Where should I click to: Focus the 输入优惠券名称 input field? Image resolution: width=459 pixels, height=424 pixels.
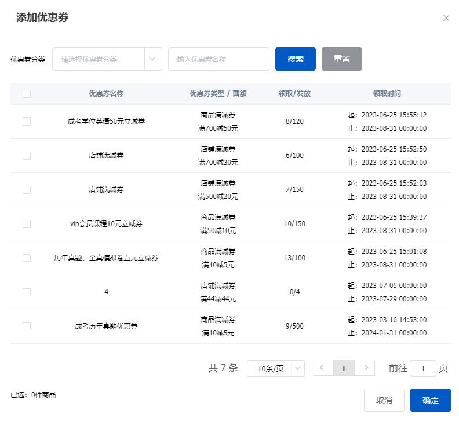tap(218, 59)
